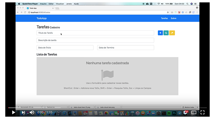This screenshot has width=214, height=120.
Task: Click the Lista de Tarefas heading
Action: (47, 54)
